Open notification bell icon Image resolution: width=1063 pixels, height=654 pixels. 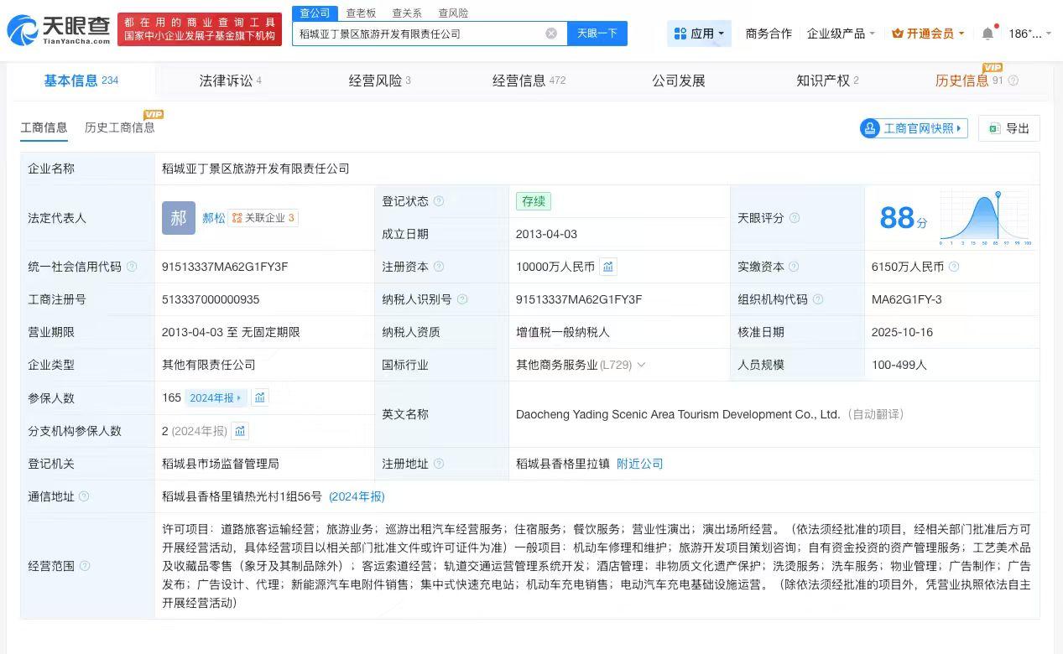[x=987, y=34]
